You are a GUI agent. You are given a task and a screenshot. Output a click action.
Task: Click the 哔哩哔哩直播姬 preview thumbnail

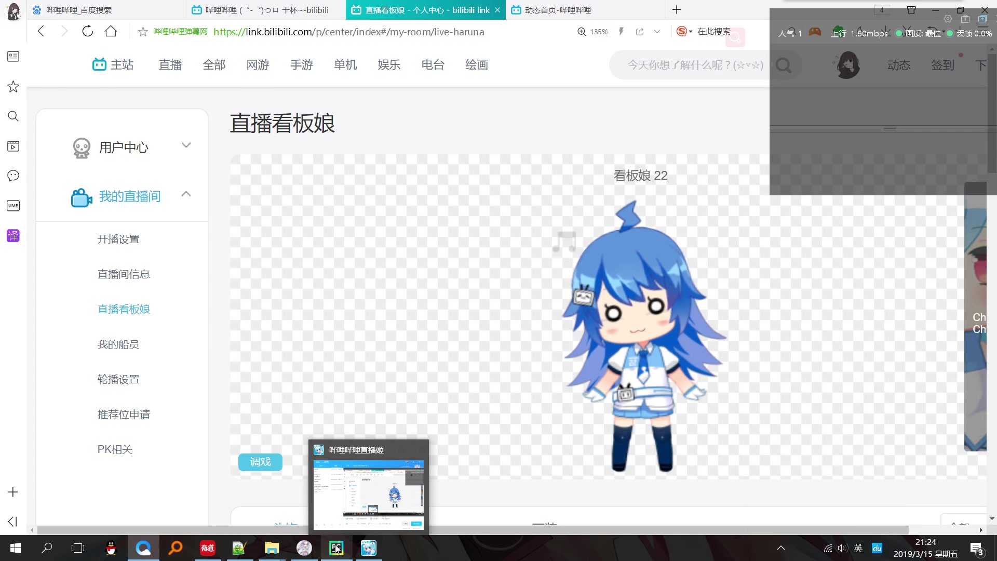(x=369, y=495)
